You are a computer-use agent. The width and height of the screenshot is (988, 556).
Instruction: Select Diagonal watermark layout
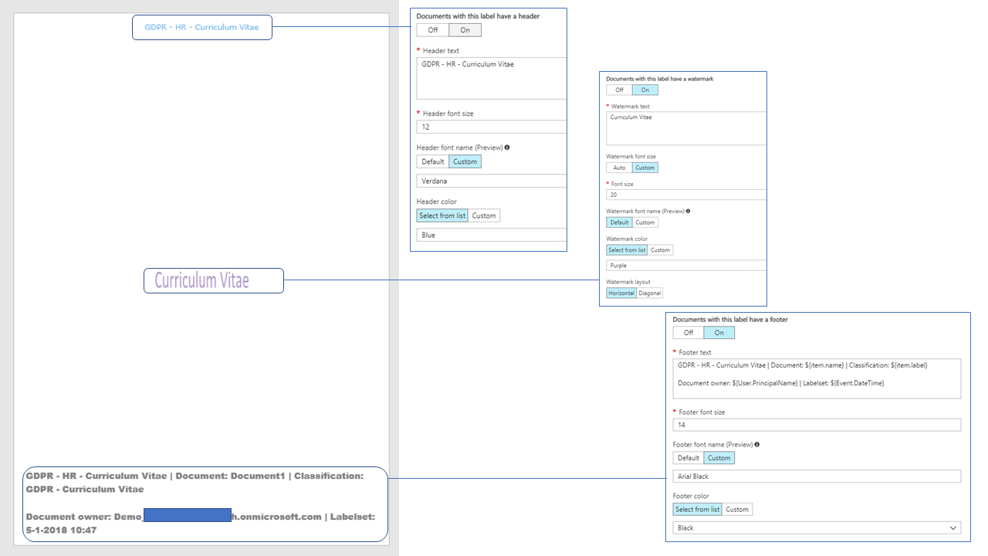649,293
